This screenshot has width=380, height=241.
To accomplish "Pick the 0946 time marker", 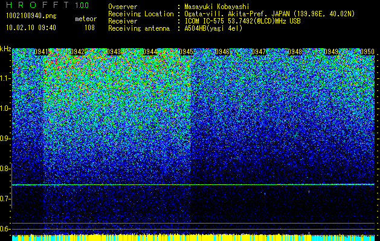I will tap(222, 52).
